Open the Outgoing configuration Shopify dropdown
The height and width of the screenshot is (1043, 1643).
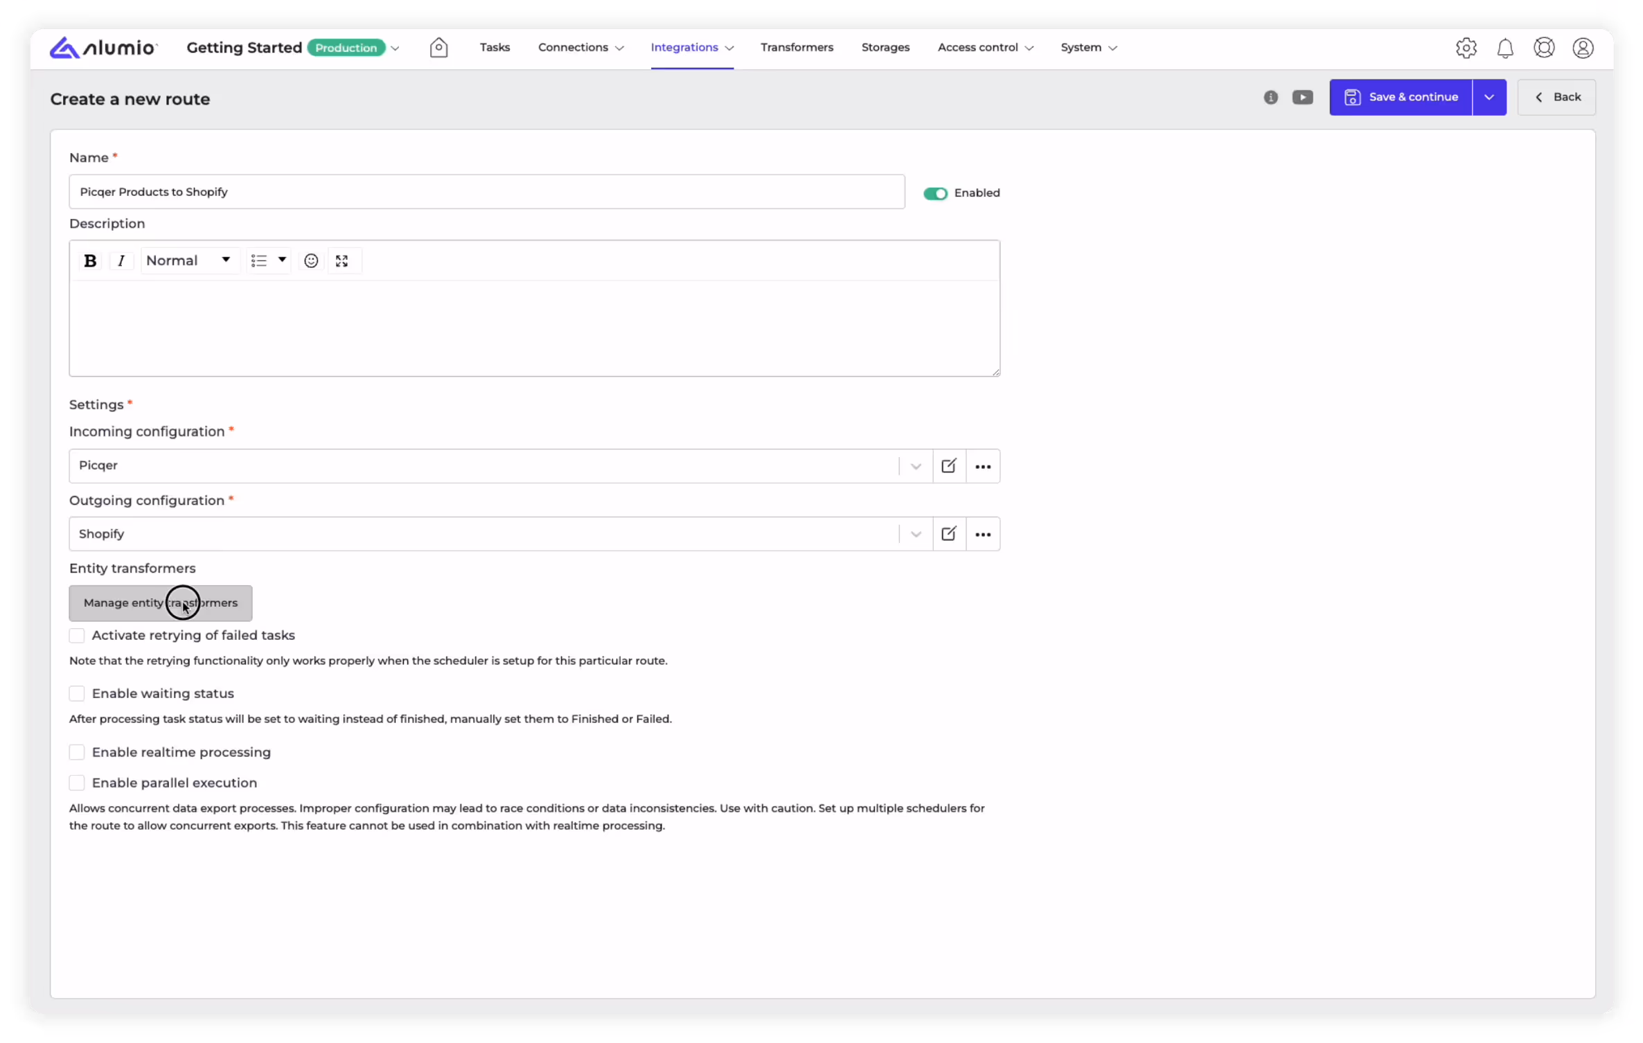[x=916, y=535]
